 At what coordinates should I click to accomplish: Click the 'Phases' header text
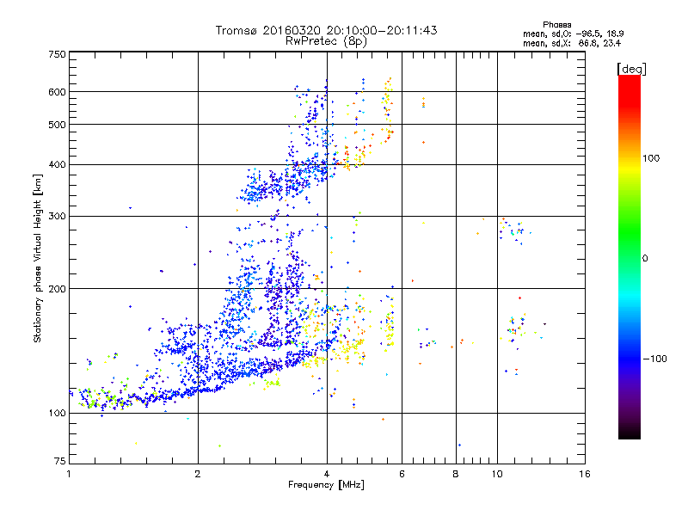pos(556,25)
